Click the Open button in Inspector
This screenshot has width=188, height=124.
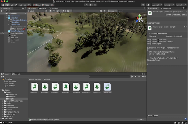pyautogui.click(x=169, y=14)
